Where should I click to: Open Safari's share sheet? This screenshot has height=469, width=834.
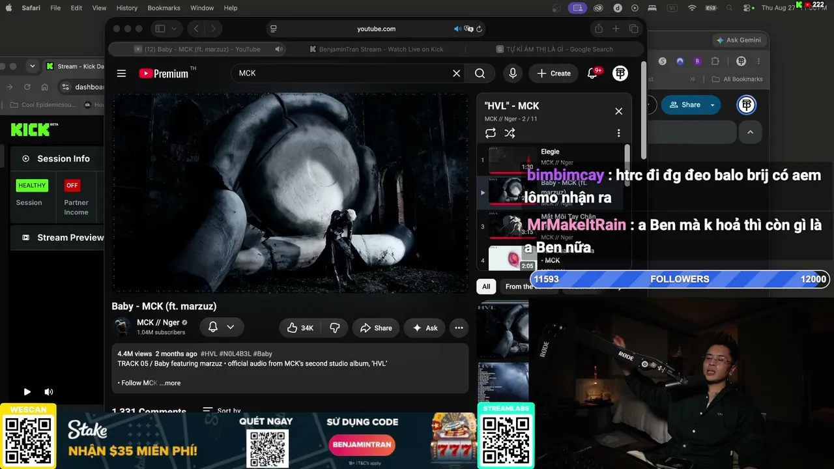tap(599, 29)
